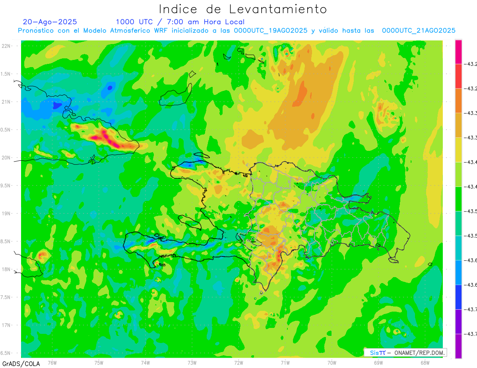This screenshot has height=368, width=477.
Task: Click the latitude label "19N"
Action: (6, 214)
